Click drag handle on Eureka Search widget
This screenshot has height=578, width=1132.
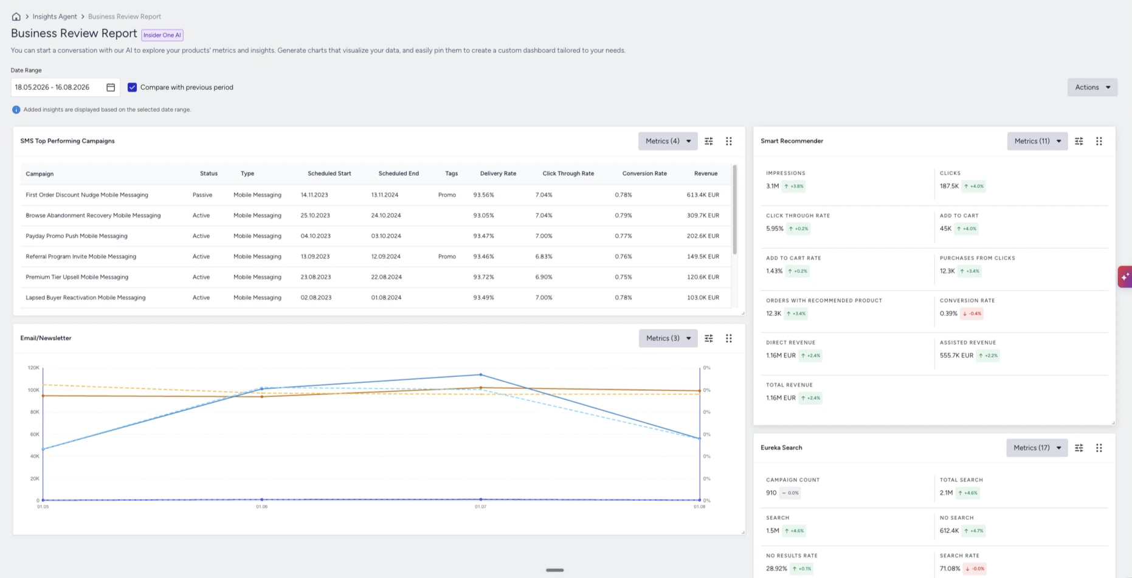(x=1099, y=448)
